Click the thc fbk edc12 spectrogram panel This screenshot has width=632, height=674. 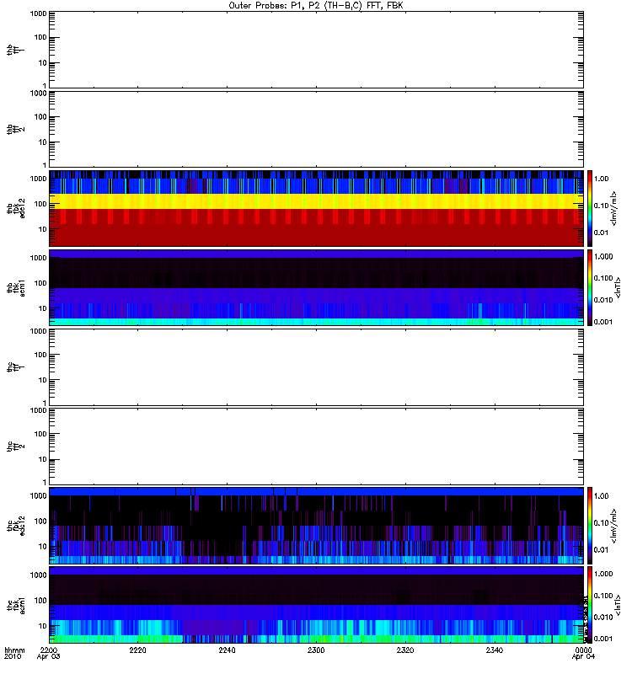(316, 526)
